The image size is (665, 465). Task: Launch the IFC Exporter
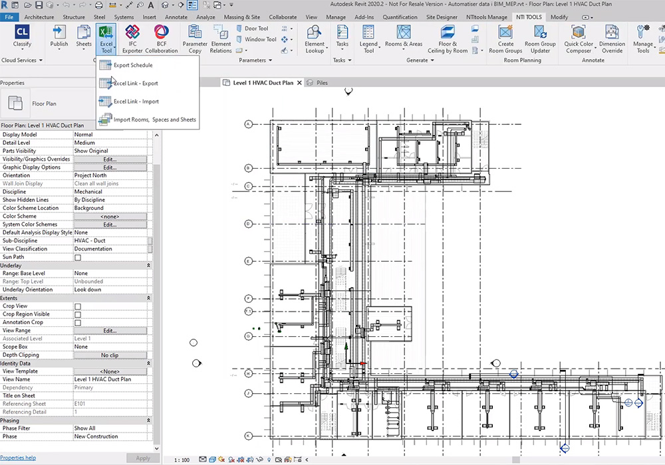[x=132, y=39]
